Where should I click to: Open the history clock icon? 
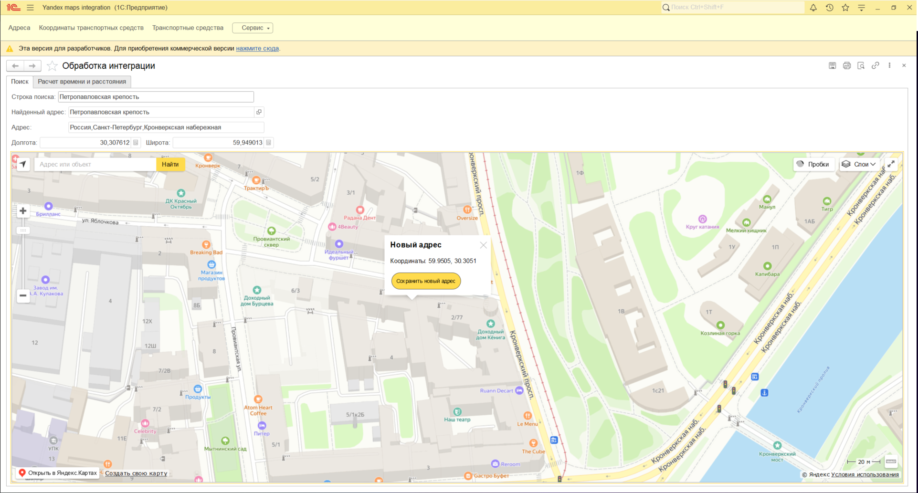(829, 8)
